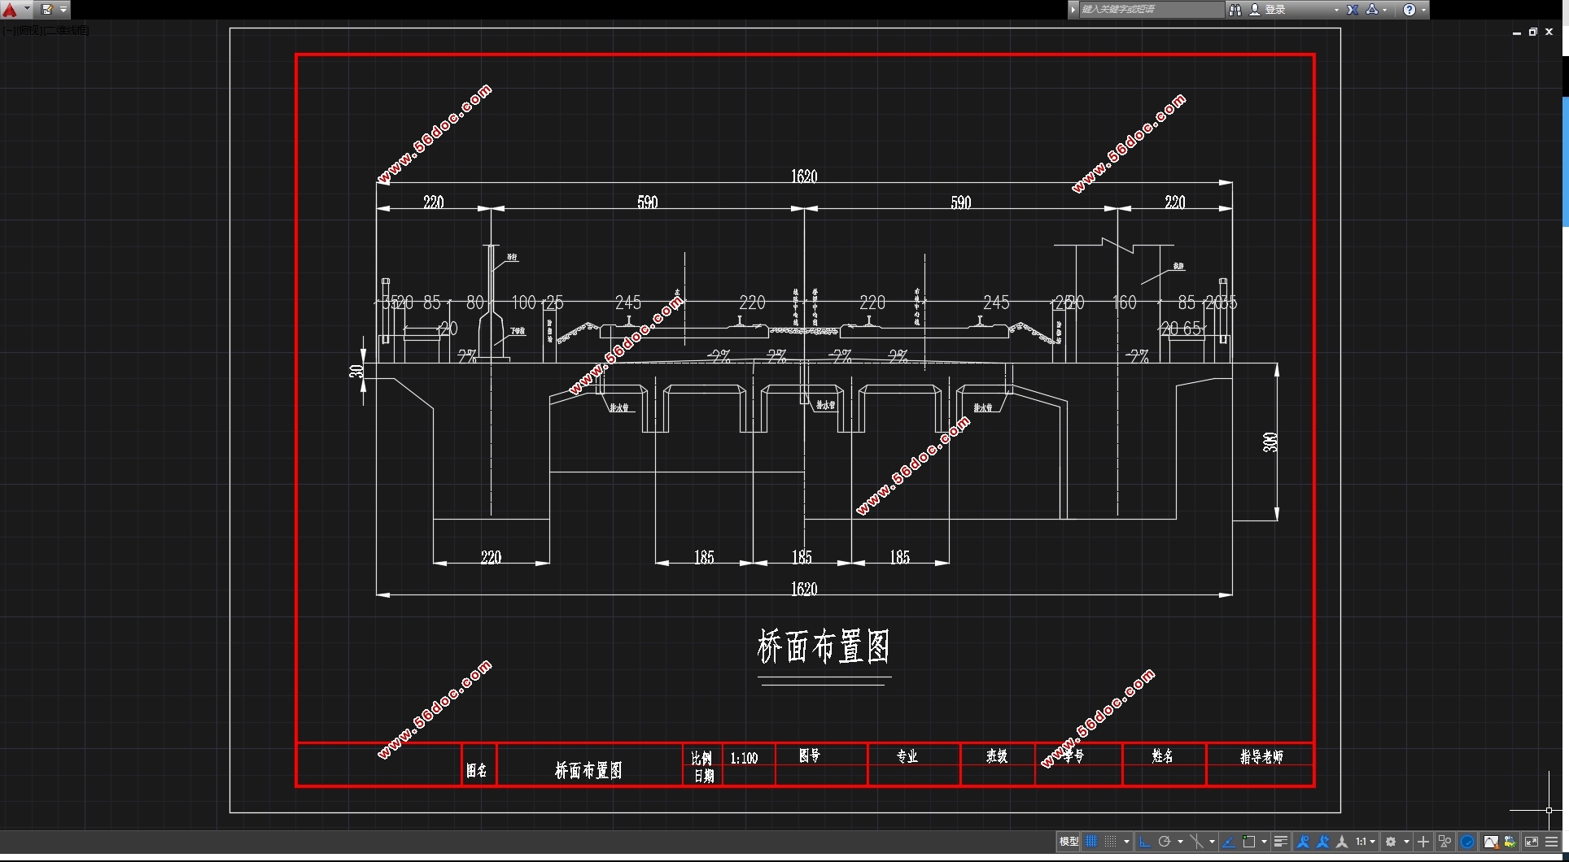
Task: Select the top 1620 overall dimension
Action: (x=804, y=176)
